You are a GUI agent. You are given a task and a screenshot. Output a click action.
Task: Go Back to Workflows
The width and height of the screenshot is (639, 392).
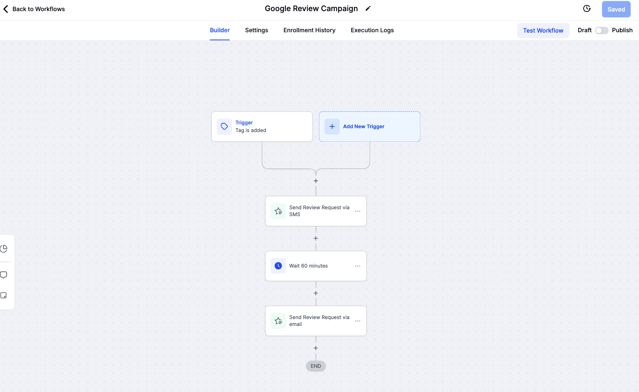34,9
